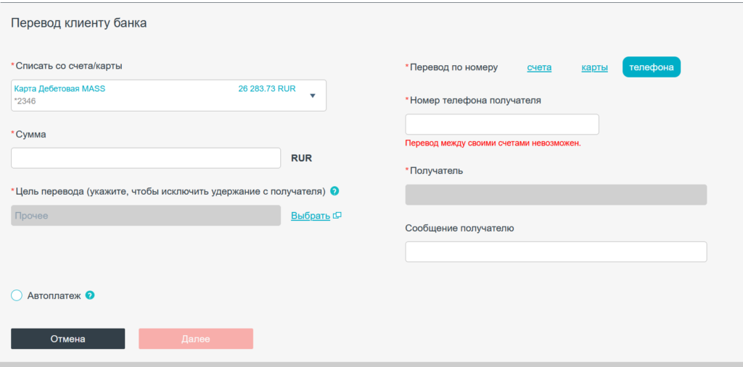Click popup icon beside Выбрать link
This screenshot has height=367, width=743.
click(x=337, y=216)
